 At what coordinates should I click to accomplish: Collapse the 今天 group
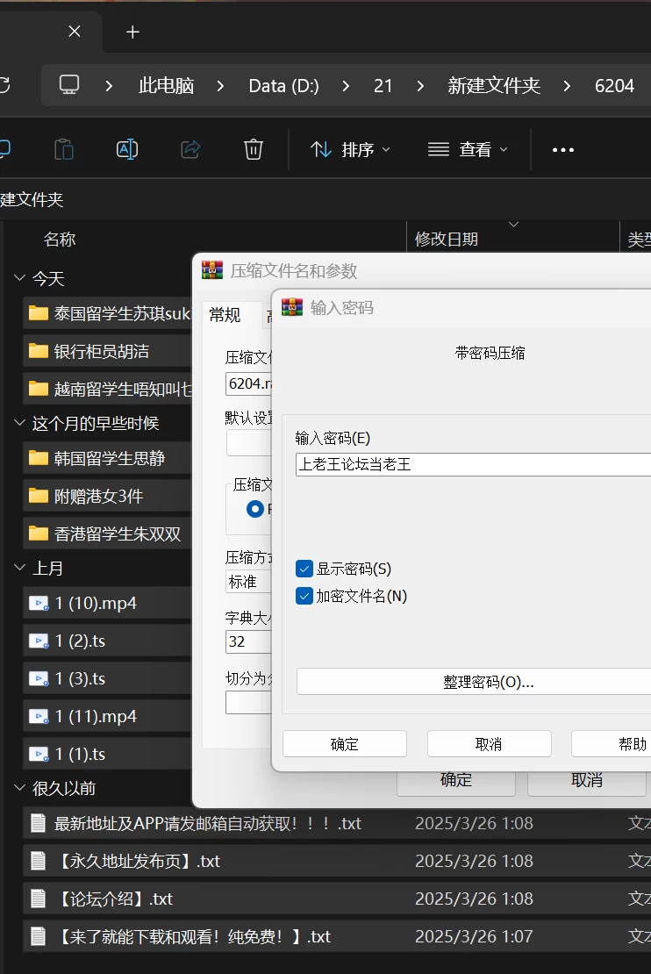20,277
